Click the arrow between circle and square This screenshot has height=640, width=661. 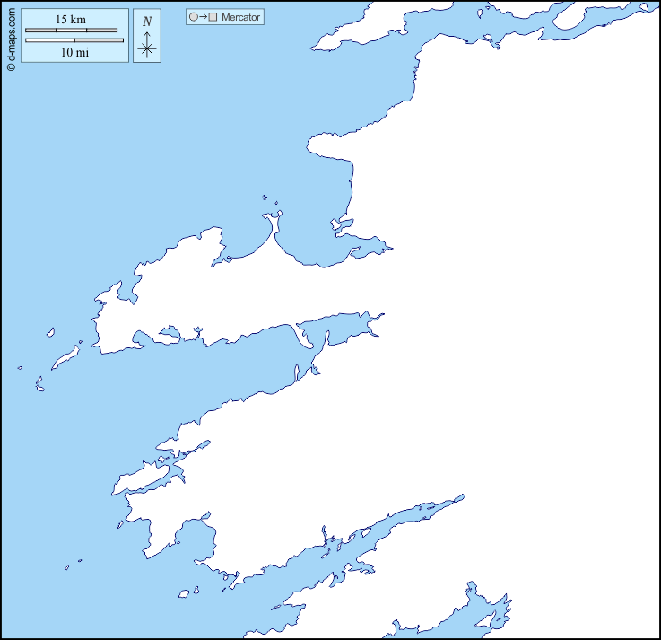coord(203,17)
